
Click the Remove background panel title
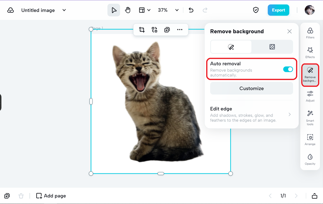tap(237, 31)
